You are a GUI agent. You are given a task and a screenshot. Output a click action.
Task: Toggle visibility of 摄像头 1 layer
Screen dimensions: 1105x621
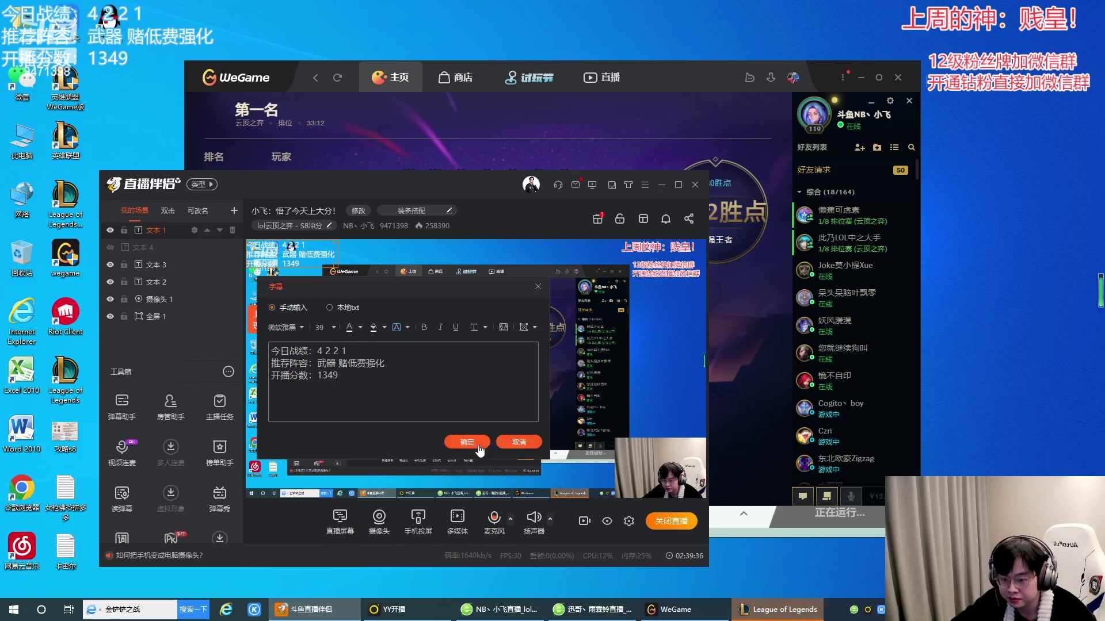[110, 299]
